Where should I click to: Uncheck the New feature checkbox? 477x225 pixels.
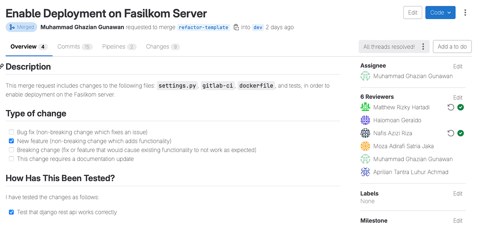pos(12,141)
